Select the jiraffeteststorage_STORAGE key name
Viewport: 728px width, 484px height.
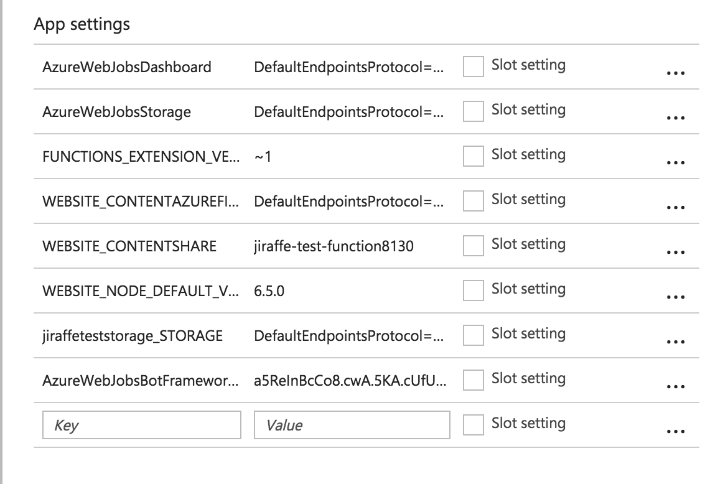pyautogui.click(x=133, y=336)
